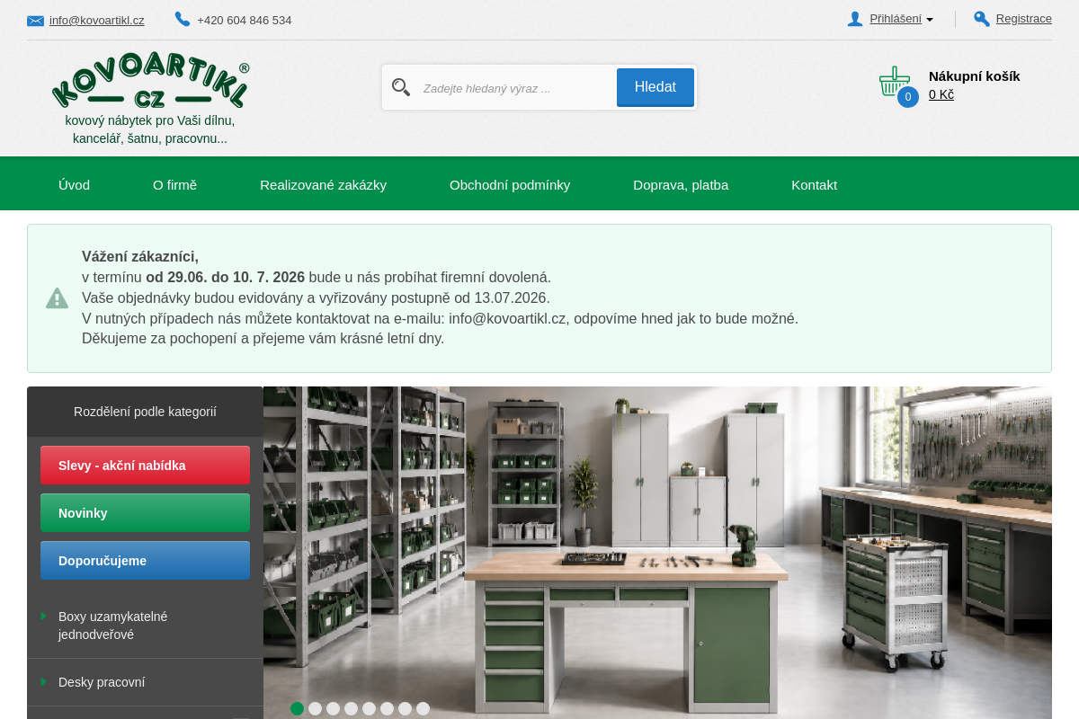Click the Kovoartikl CZ logo
The width and height of the screenshot is (1079, 719).
[150, 81]
